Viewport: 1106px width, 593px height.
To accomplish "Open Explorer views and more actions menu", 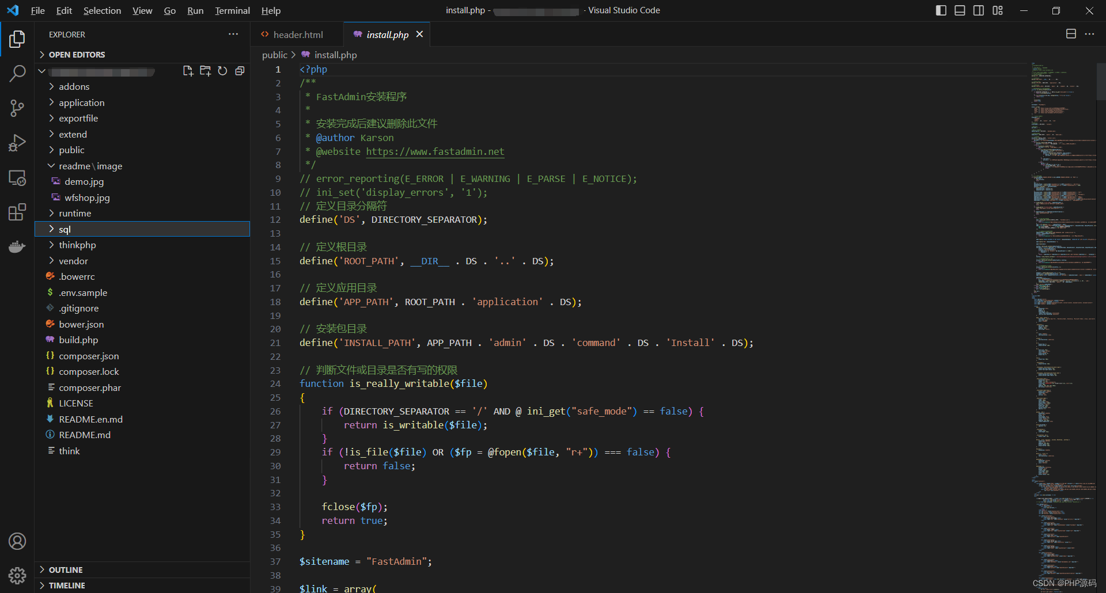I will pyautogui.click(x=233, y=35).
